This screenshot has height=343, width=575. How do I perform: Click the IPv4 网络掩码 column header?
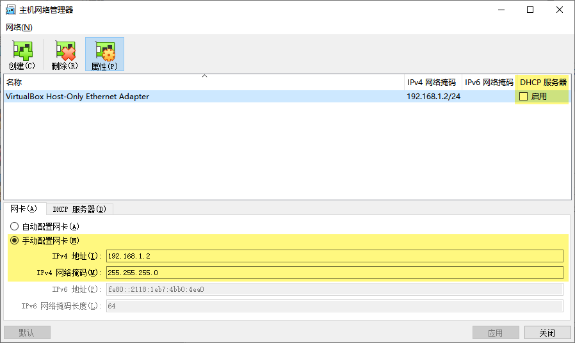pos(432,83)
